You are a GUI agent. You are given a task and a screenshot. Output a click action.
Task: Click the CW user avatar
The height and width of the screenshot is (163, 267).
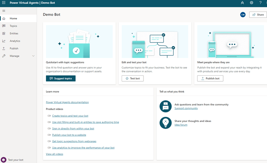[243, 15]
